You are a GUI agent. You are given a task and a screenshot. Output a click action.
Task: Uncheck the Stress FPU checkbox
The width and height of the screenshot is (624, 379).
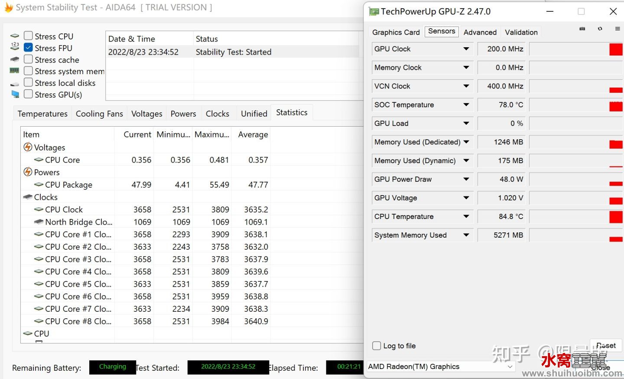point(28,47)
